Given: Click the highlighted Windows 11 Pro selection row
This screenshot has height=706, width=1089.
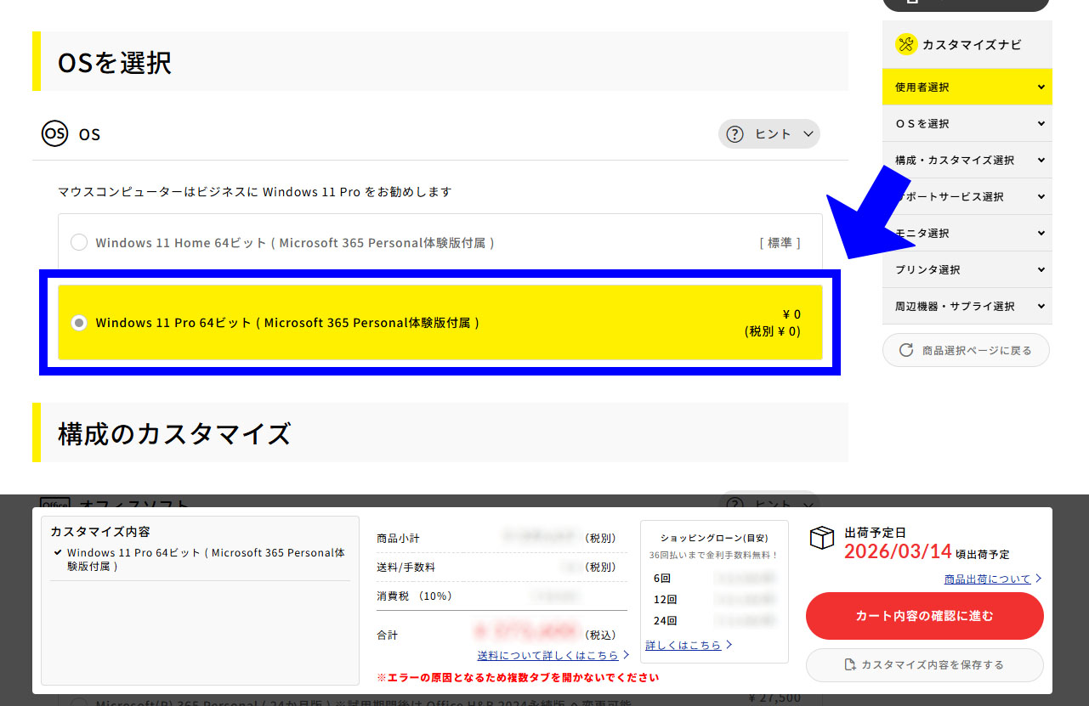Looking at the screenshot, I should [x=440, y=323].
